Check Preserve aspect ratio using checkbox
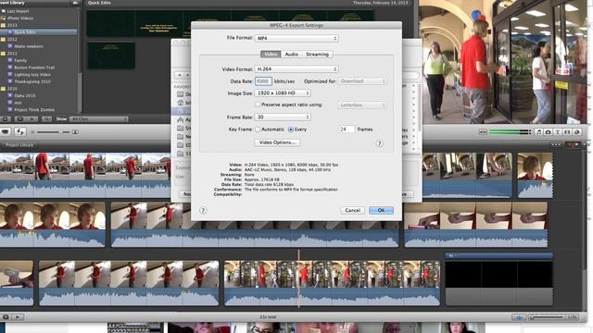 258,105
